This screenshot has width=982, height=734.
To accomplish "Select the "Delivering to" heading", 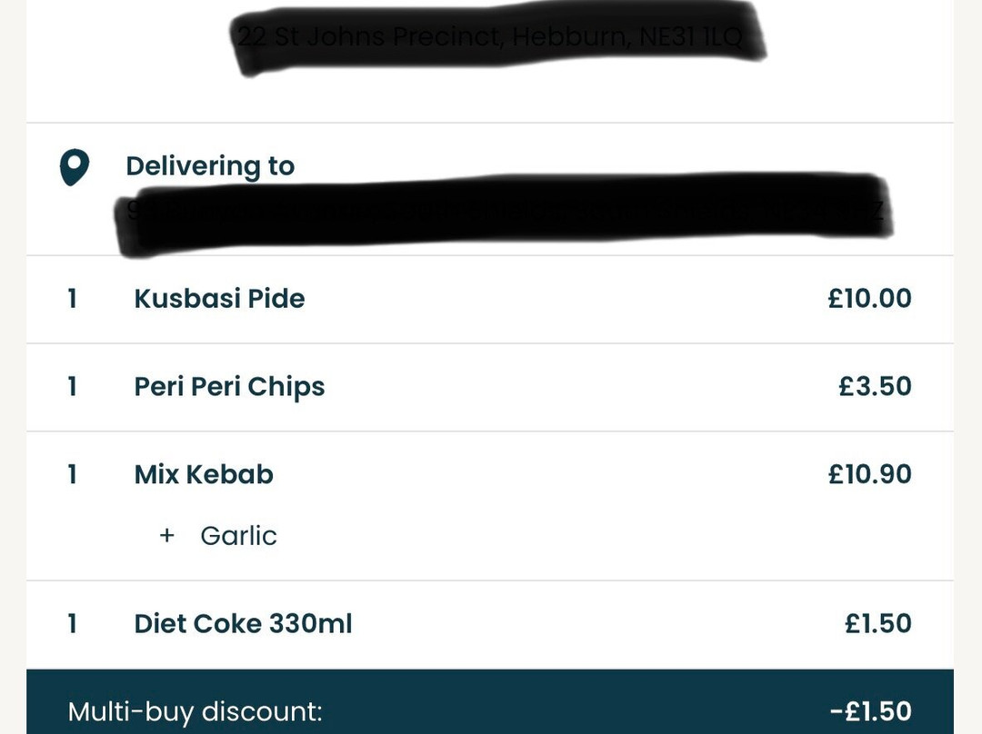I will (210, 166).
